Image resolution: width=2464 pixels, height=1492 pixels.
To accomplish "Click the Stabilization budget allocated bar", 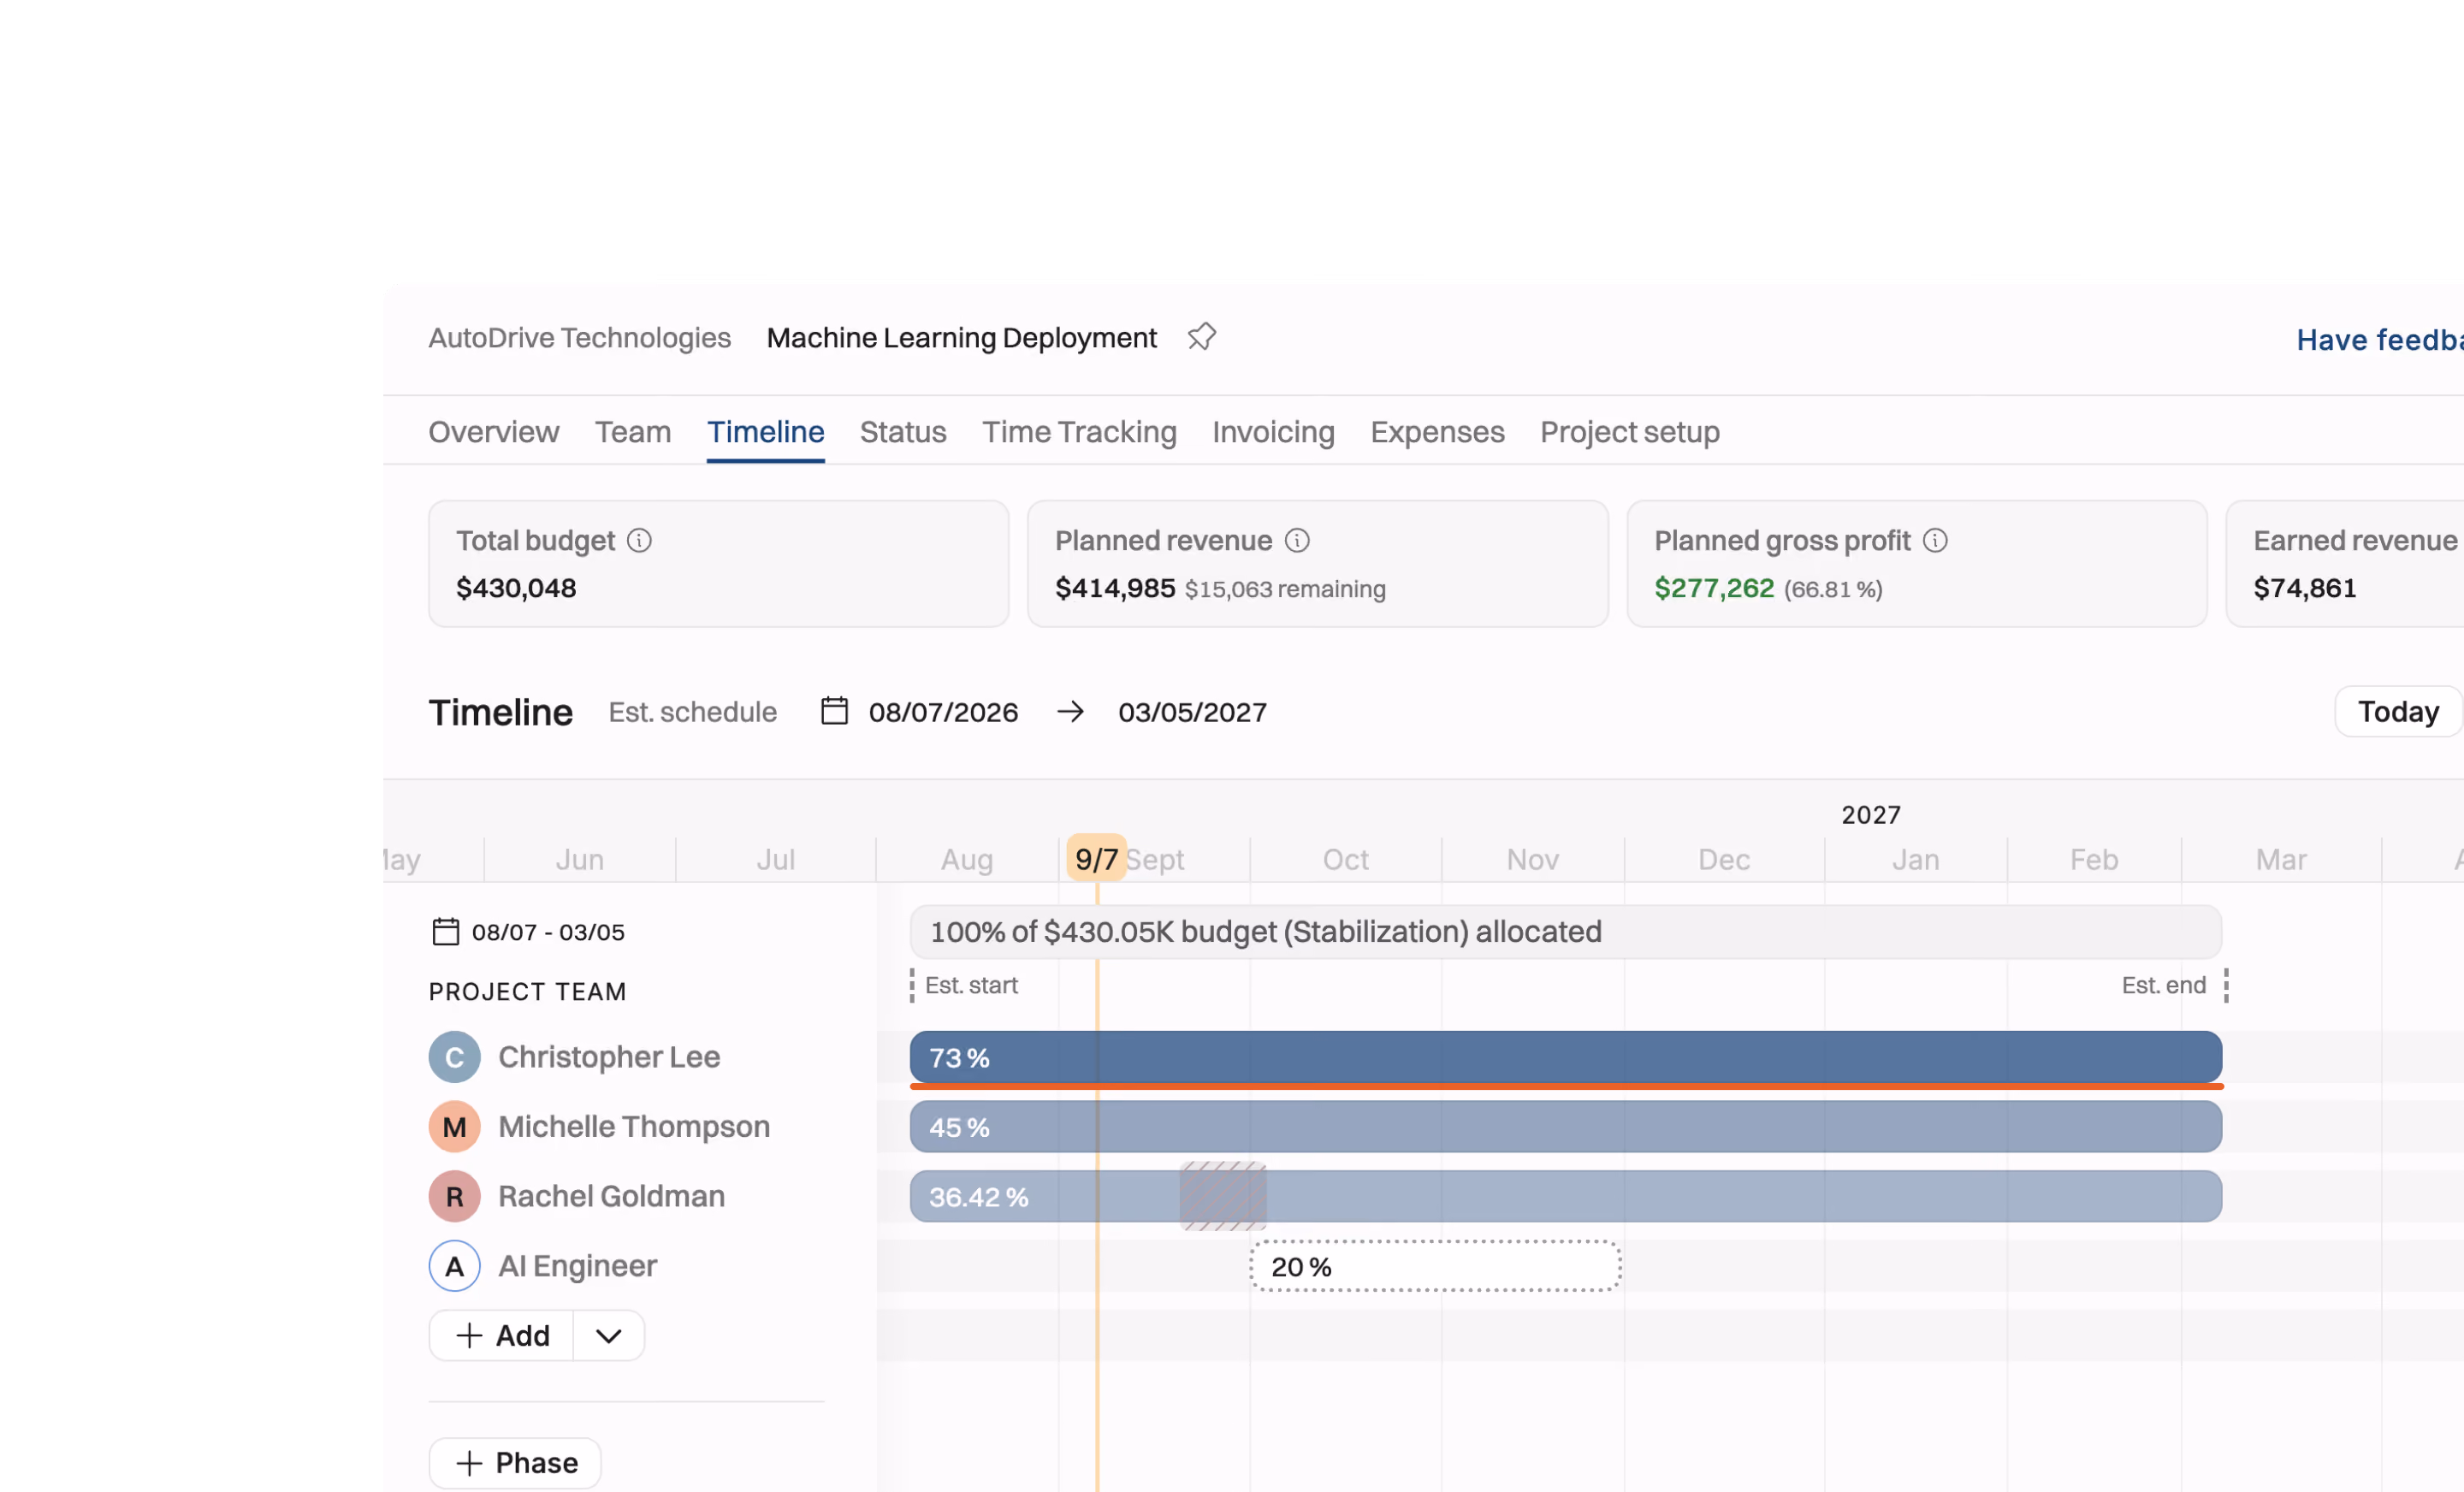I will pos(1566,932).
